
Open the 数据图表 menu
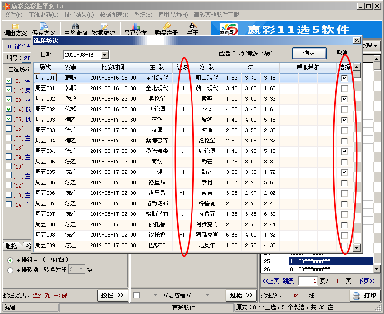[114, 15]
